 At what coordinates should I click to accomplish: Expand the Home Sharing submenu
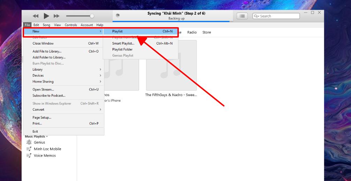[63, 81]
